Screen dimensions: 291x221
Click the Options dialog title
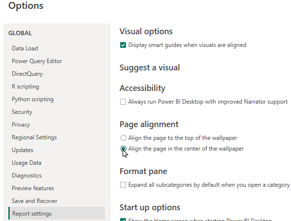[26, 5]
